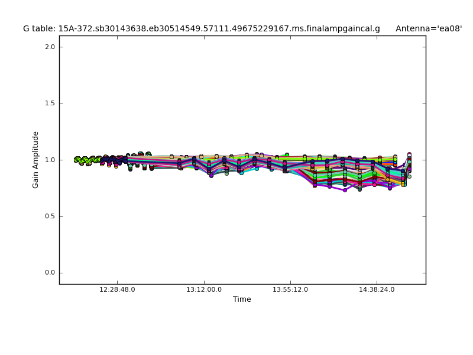Click the empty plot area near 1.5 amplitude
The height and width of the screenshot is (355, 473).
pyautogui.click(x=237, y=104)
